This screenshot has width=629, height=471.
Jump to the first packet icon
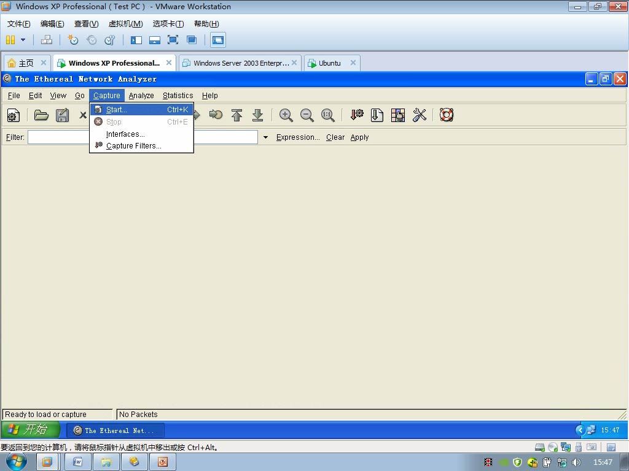(x=236, y=115)
